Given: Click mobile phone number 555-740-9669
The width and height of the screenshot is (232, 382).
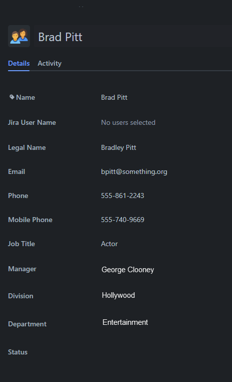Looking at the screenshot, I should (122, 220).
